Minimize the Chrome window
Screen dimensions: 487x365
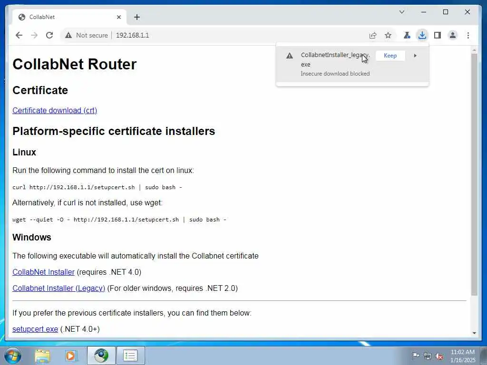click(x=424, y=12)
